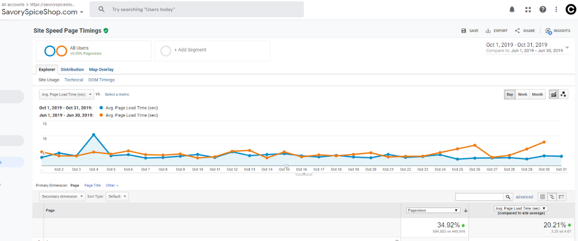Open the Secondary dimension dropdown
Viewport: 578px width, 241px height.
click(61, 196)
